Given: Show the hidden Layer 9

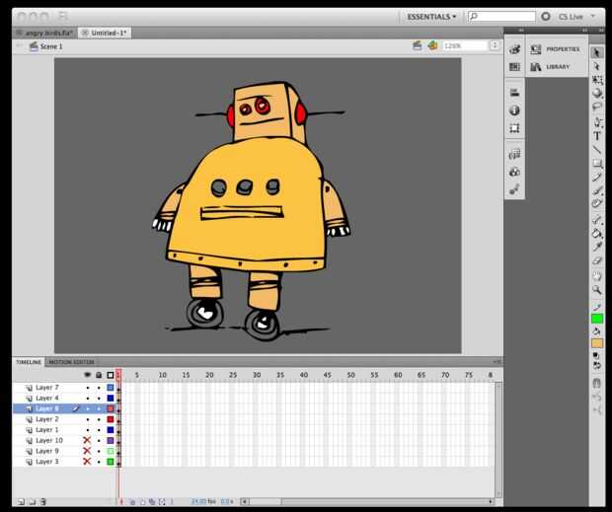Looking at the screenshot, I should coord(87,451).
